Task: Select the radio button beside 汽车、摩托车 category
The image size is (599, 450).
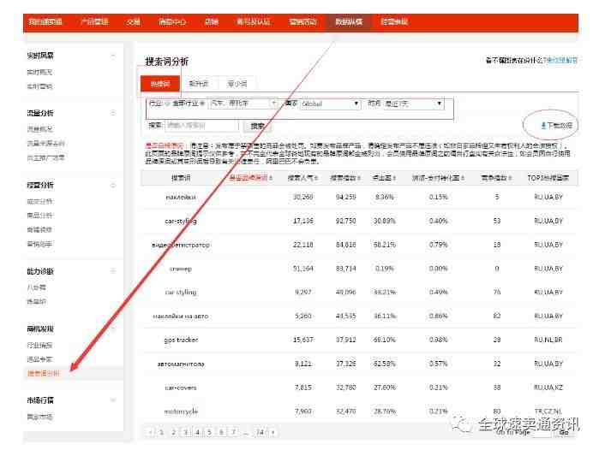Action: 202,104
